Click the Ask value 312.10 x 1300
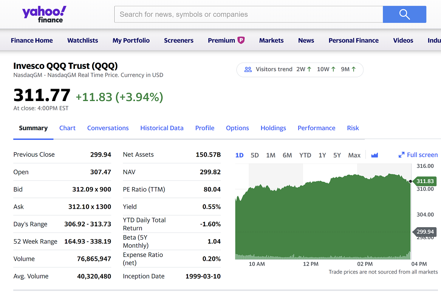441x304 pixels. pyautogui.click(x=90, y=207)
